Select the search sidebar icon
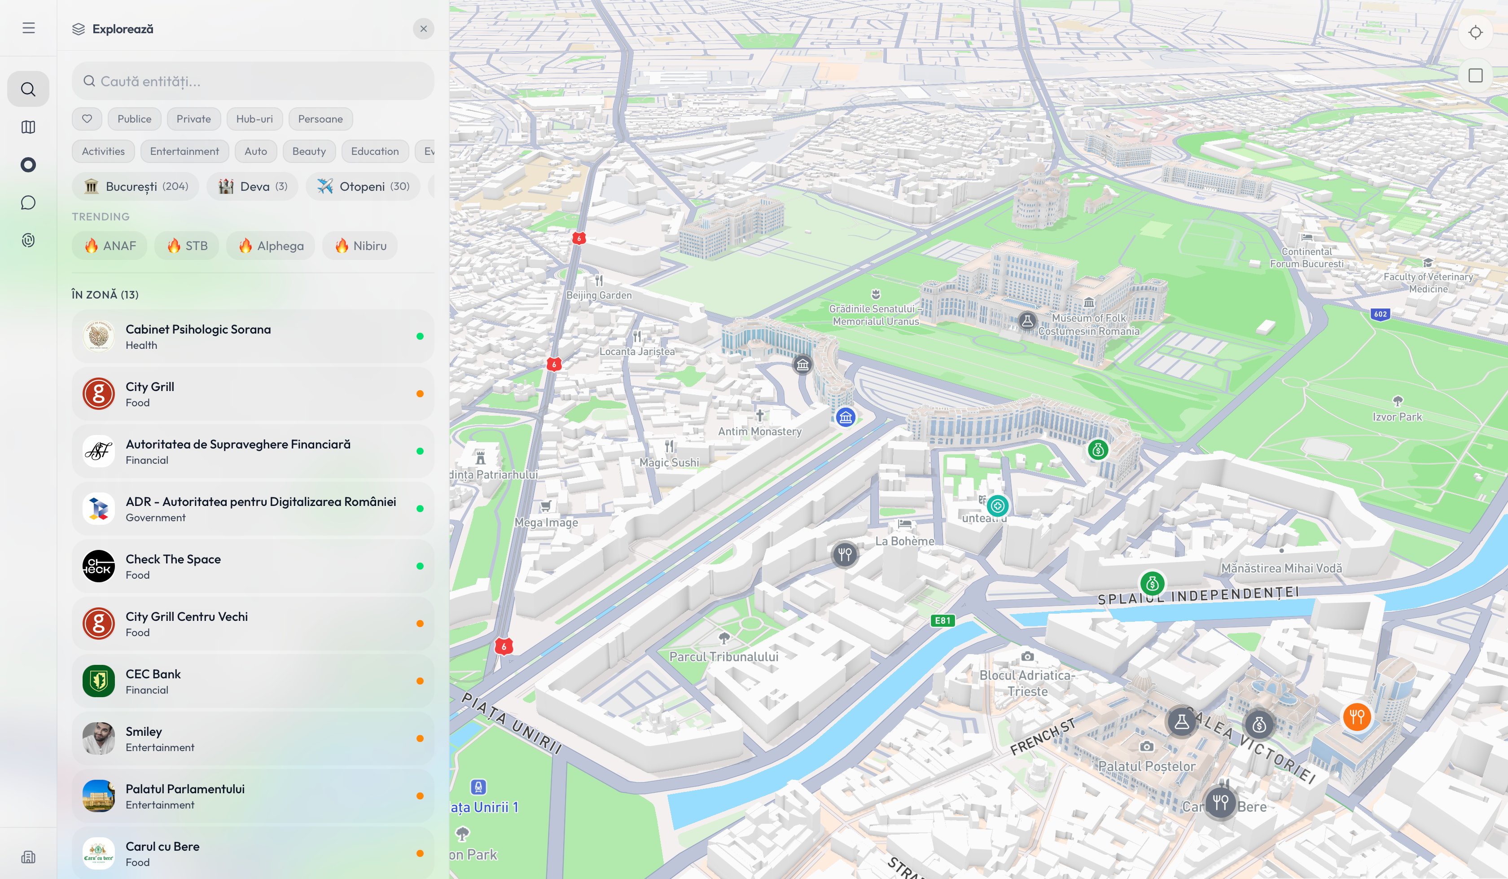 pyautogui.click(x=28, y=89)
